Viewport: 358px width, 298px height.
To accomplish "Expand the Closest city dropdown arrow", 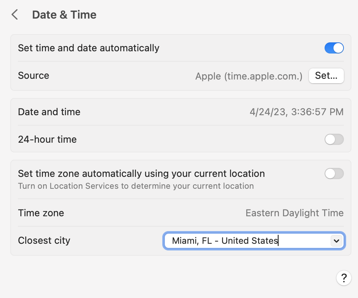I will pyautogui.click(x=336, y=241).
